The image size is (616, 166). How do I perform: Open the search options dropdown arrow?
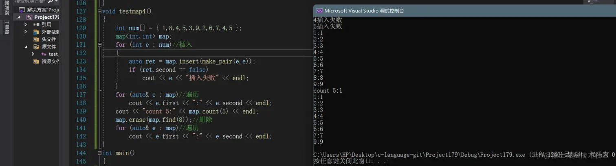coord(57,1)
